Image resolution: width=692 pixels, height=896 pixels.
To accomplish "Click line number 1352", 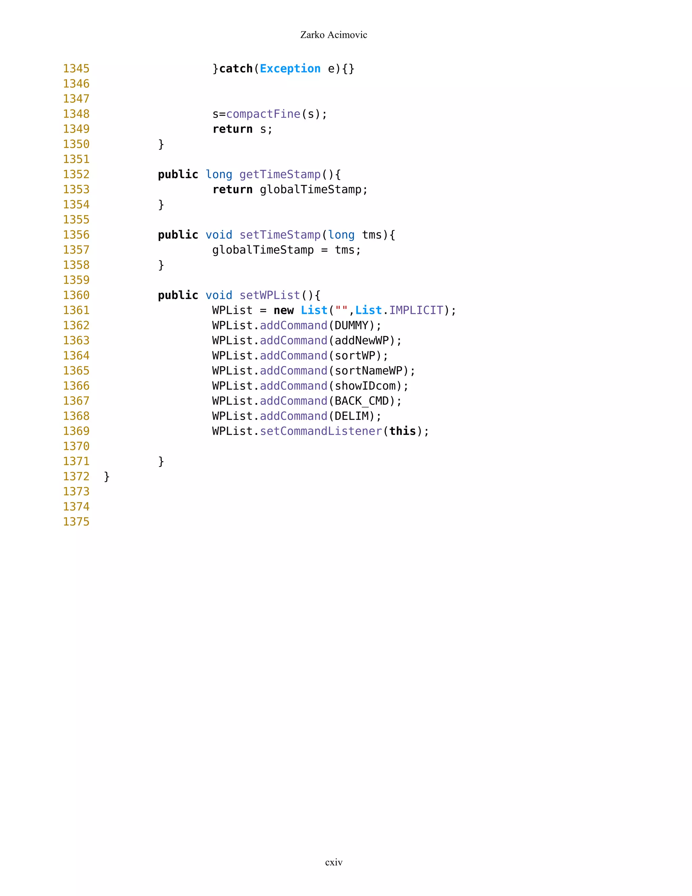I will coord(76,174).
